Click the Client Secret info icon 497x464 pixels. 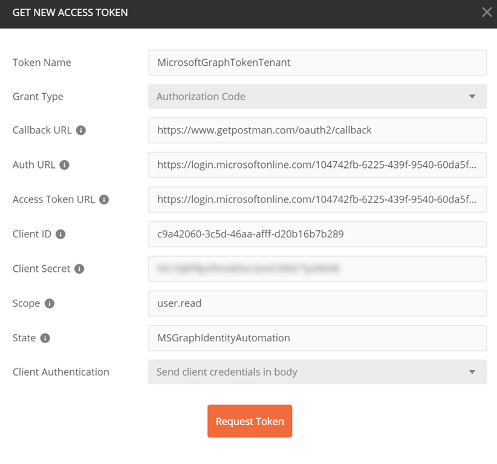pyautogui.click(x=79, y=269)
